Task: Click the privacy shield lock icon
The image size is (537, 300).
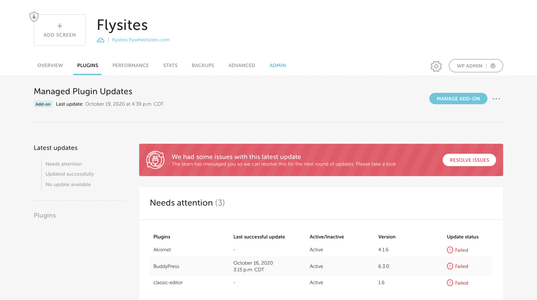Action: pos(34,17)
